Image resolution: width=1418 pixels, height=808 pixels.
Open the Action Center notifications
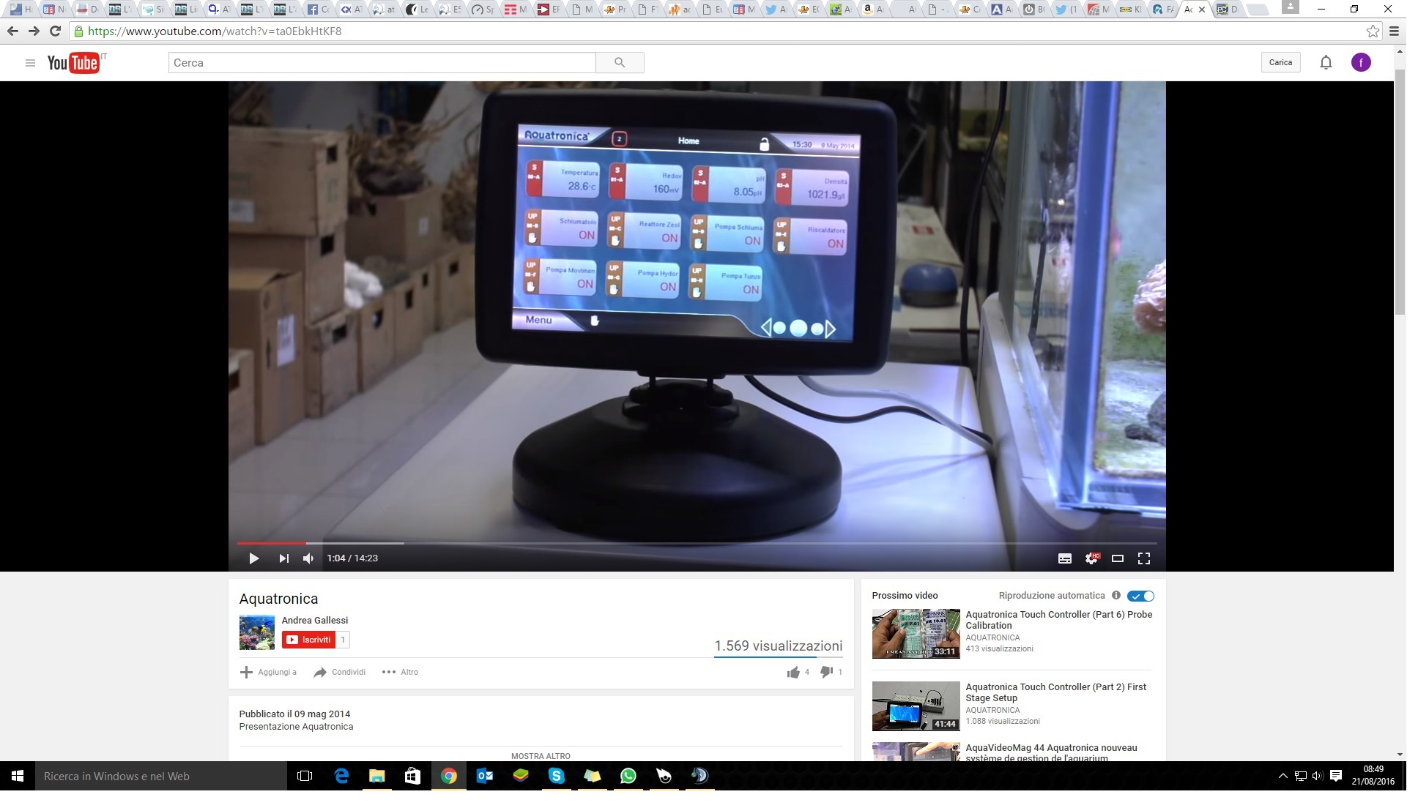[x=1336, y=776]
